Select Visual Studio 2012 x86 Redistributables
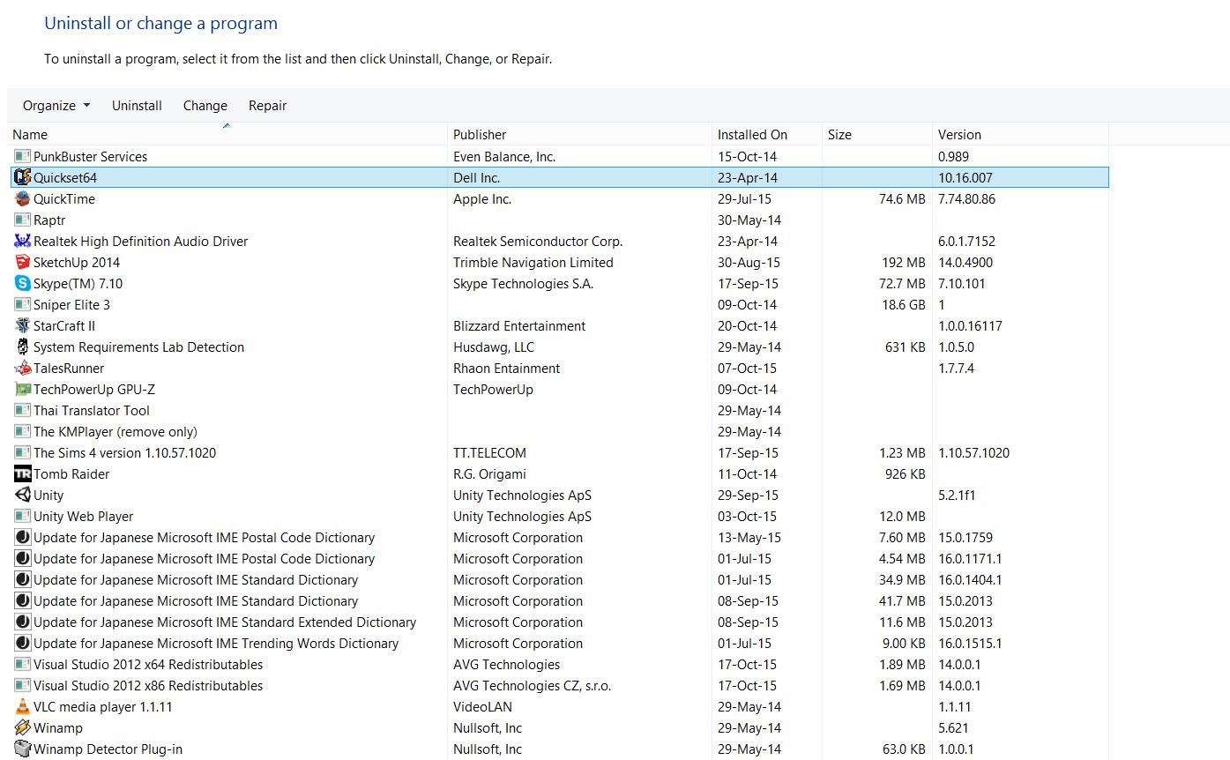Screen dimensions: 1230x760 point(148,685)
